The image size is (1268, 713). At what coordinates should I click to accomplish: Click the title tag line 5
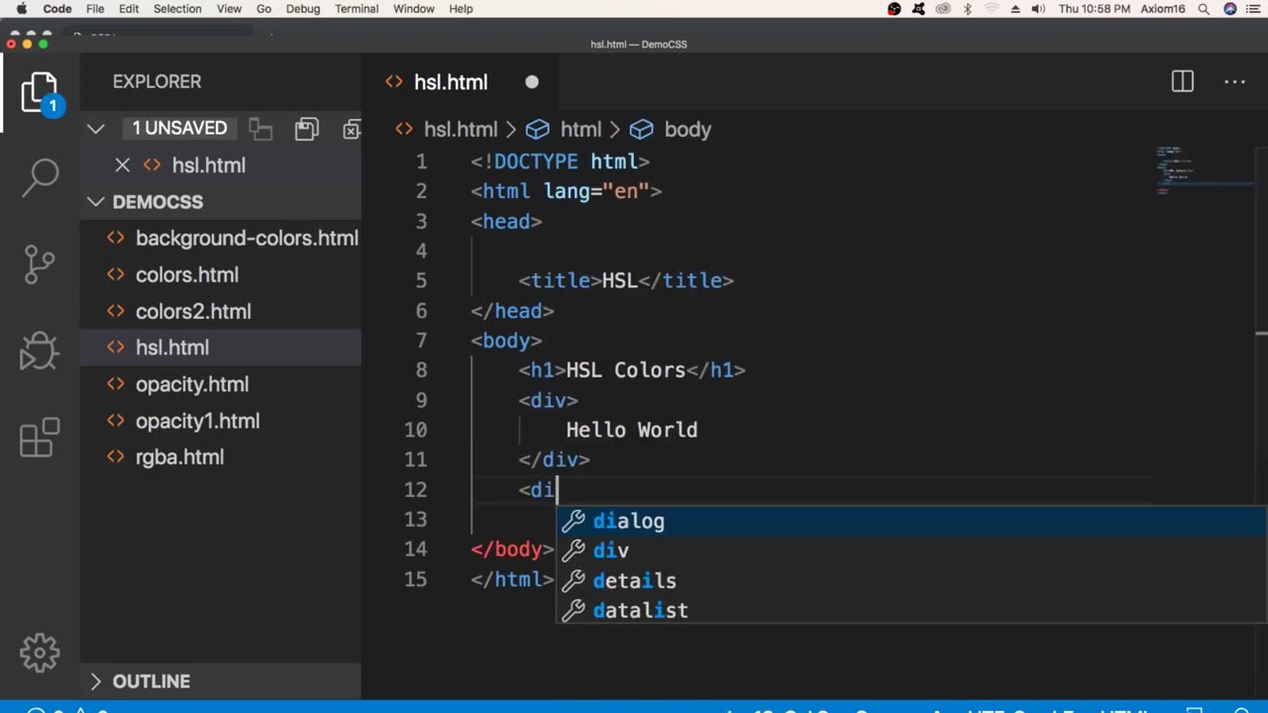point(626,281)
